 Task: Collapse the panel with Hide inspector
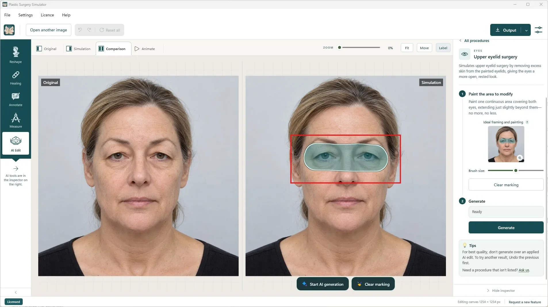pos(501,291)
